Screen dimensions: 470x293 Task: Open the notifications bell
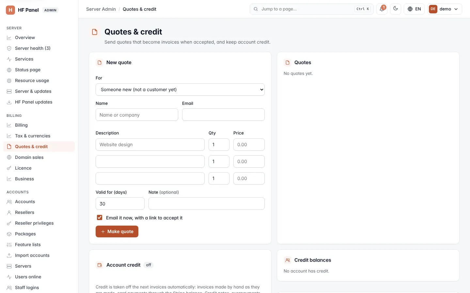point(382,9)
